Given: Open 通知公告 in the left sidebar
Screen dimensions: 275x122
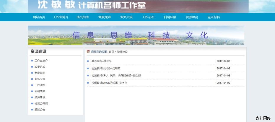Looking at the screenshot, I should pos(40,110).
